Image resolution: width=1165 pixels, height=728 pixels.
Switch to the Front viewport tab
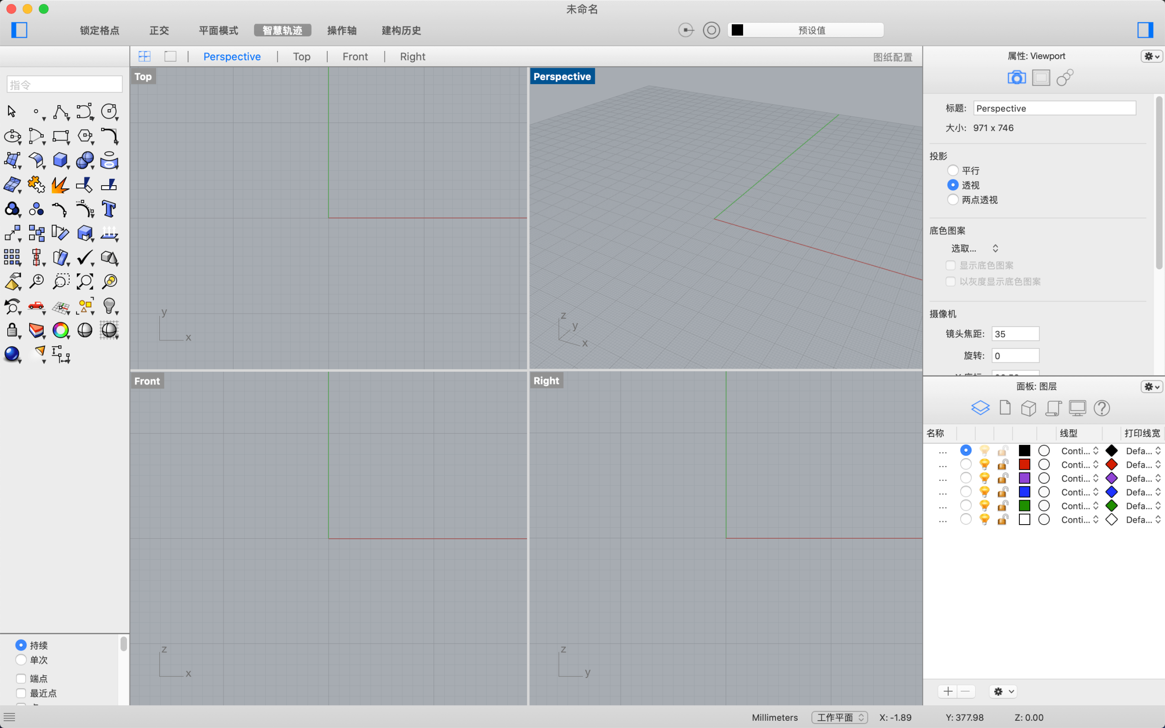[x=355, y=57]
